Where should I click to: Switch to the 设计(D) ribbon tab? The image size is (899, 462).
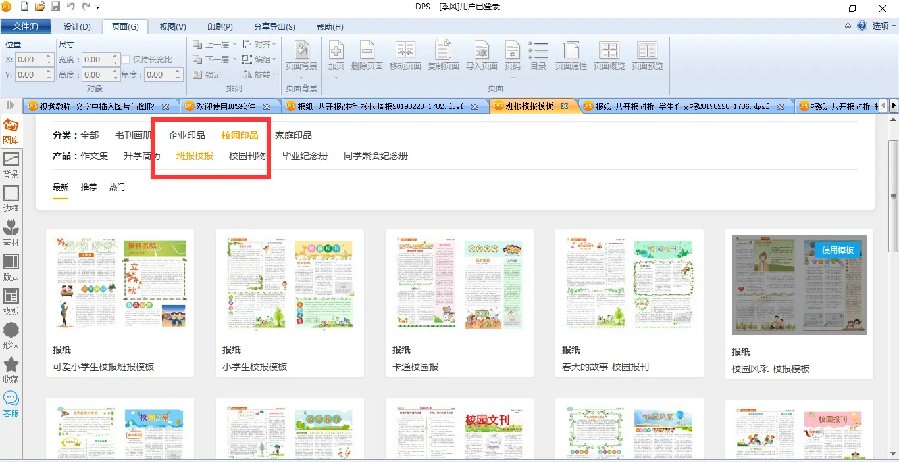click(77, 27)
